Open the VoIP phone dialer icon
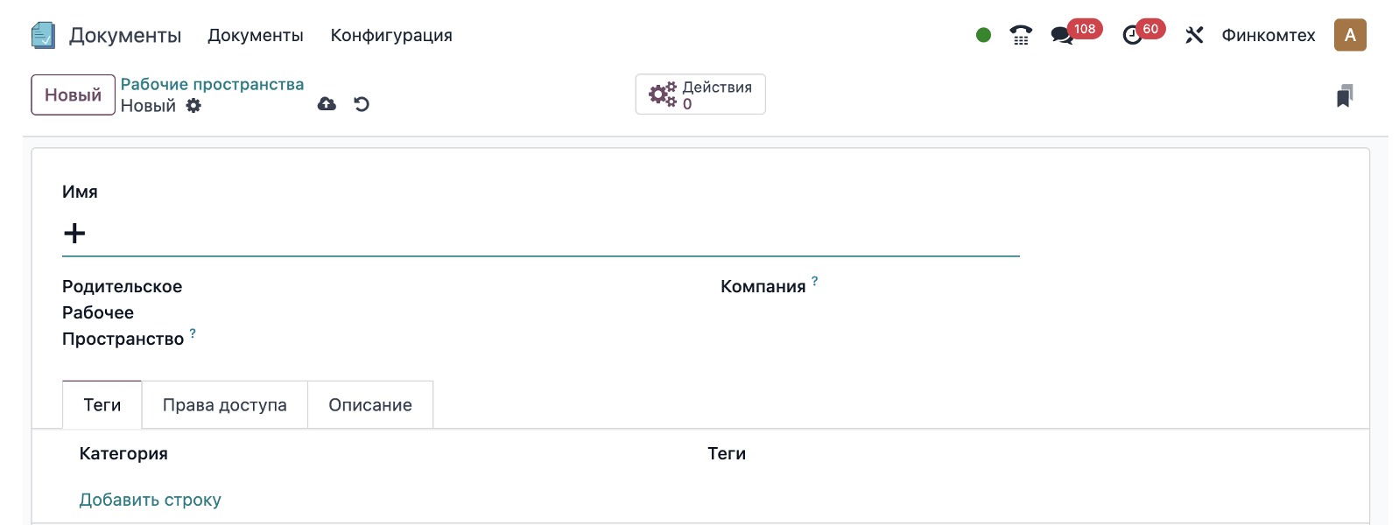This screenshot has height=532, width=1399. [1021, 35]
